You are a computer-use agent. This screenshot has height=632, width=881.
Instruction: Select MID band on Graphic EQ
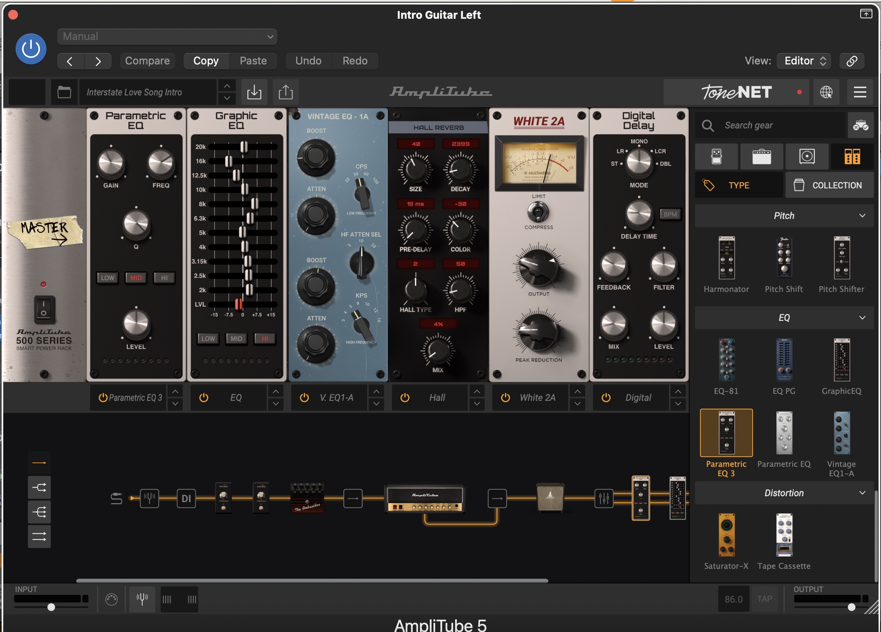236,339
